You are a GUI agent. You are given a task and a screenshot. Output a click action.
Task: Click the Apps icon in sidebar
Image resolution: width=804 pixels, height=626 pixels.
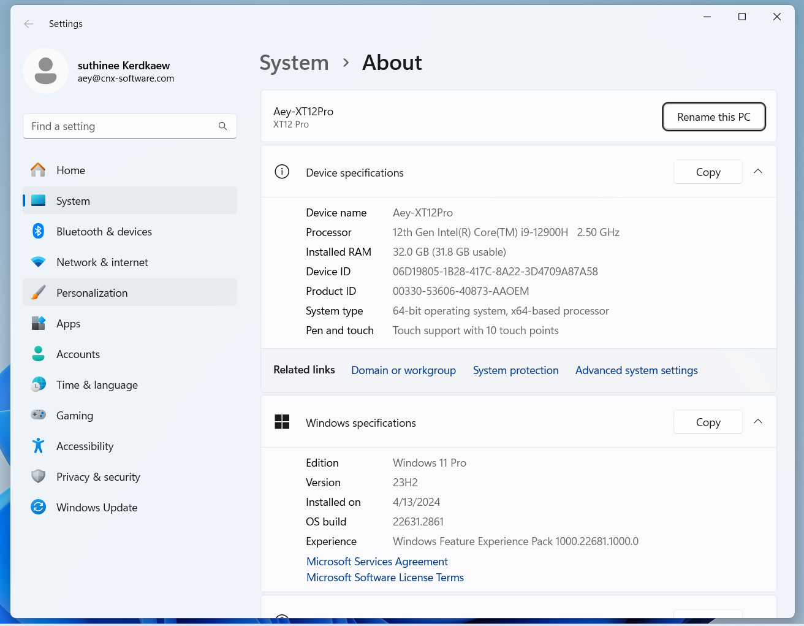pos(38,323)
